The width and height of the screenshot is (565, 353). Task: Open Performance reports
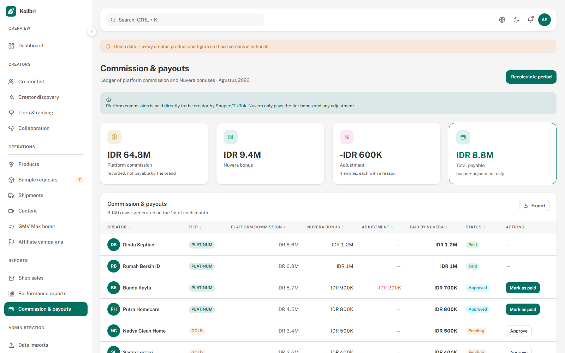point(46,293)
